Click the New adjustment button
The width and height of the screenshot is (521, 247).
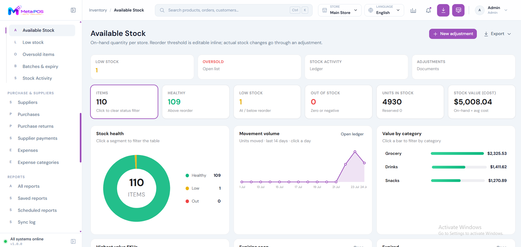tap(453, 34)
